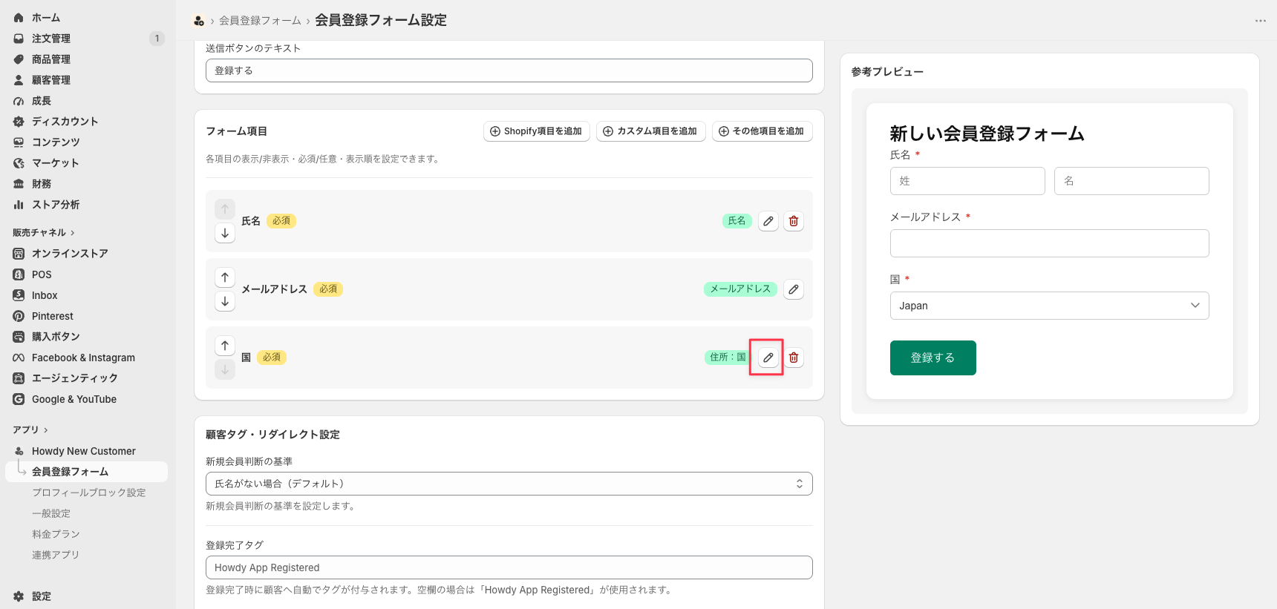
Task: Click Shopify項目を追加 button
Action: point(537,131)
